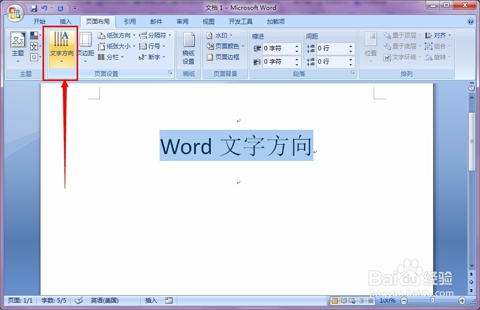Open the 纸张大小 paper size dropdown
The height and width of the screenshot is (310, 480).
coord(116,46)
